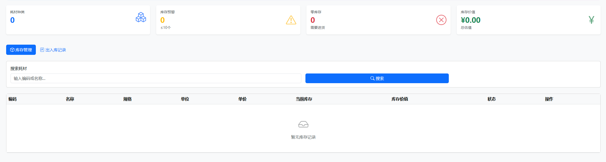The width and height of the screenshot is (606, 162).
Task: Click the 库存价值 column header
Action: [x=400, y=99]
